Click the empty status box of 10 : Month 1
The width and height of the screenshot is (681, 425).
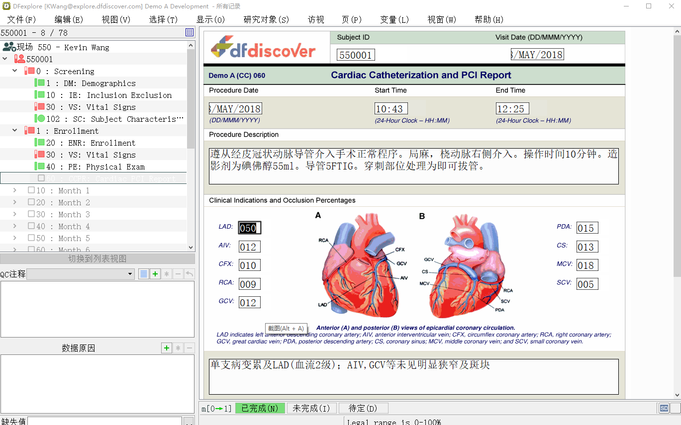click(31, 190)
